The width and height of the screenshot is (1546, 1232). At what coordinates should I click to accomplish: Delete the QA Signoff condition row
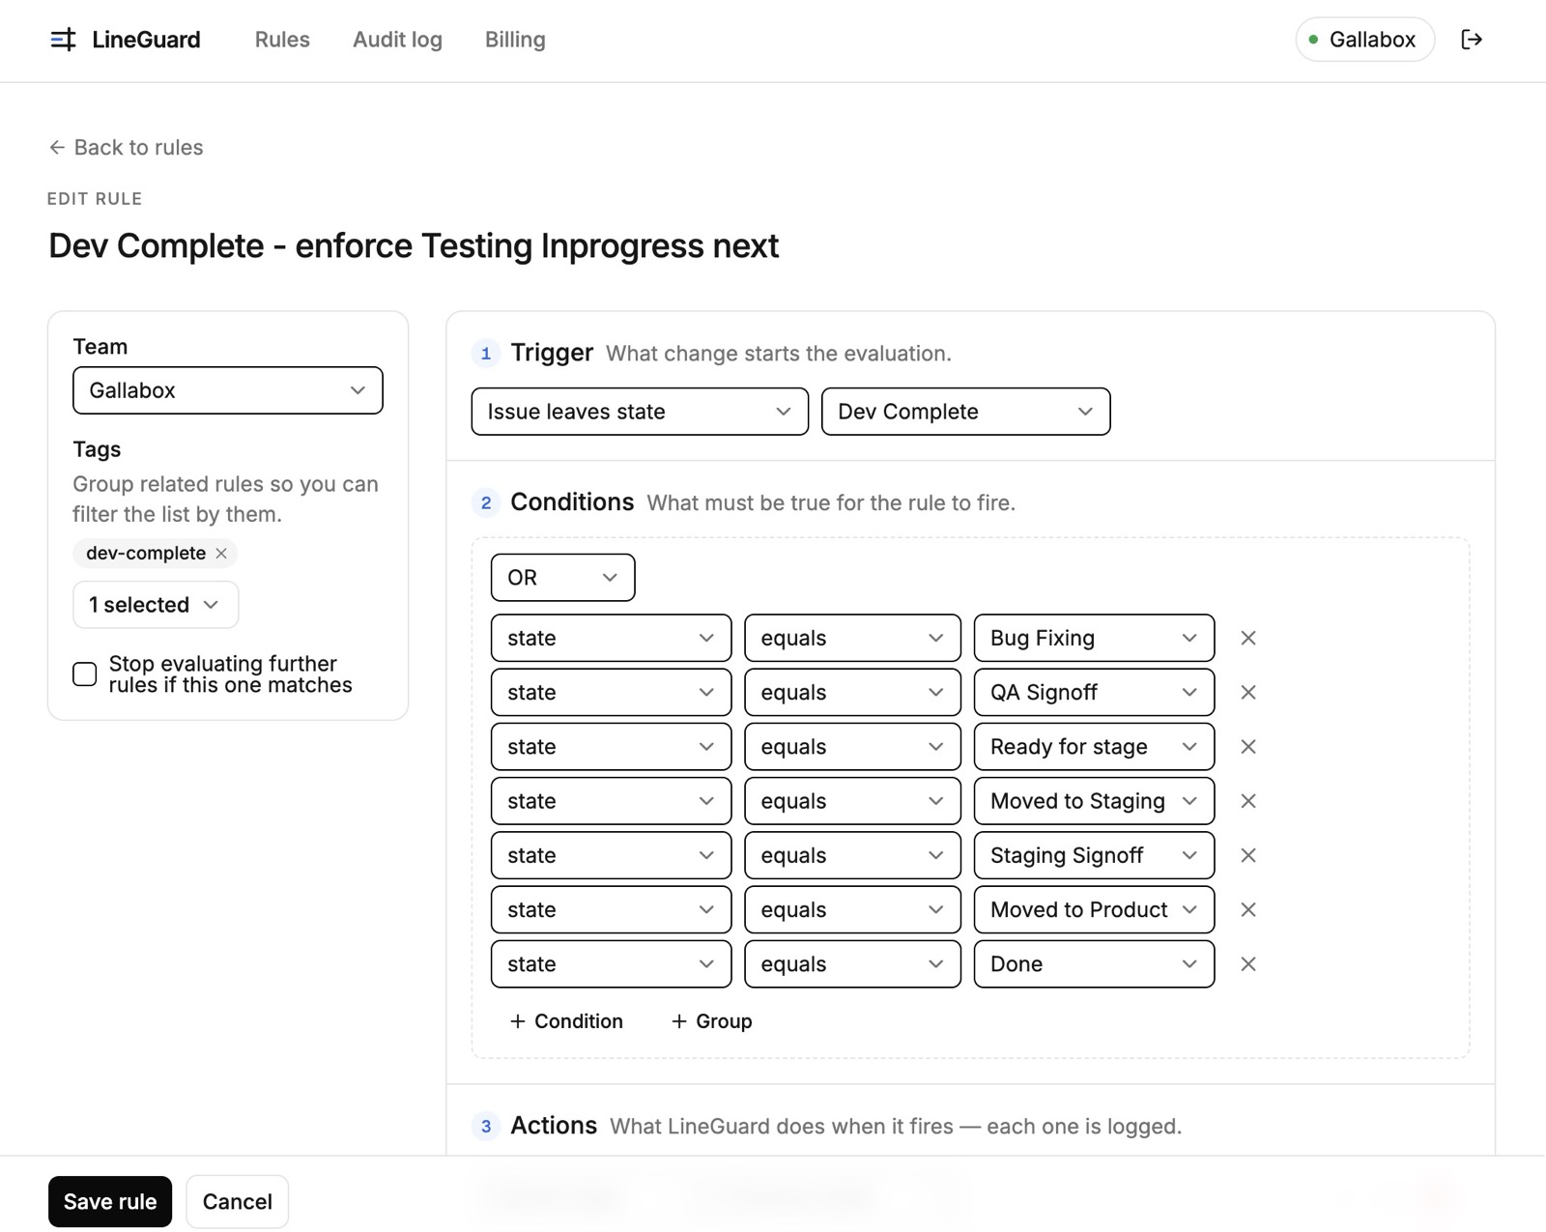tap(1248, 692)
